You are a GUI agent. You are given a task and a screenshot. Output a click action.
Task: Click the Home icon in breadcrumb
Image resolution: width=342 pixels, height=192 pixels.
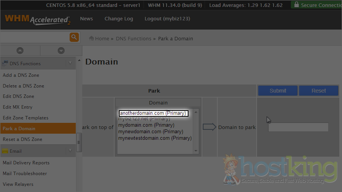click(92, 38)
